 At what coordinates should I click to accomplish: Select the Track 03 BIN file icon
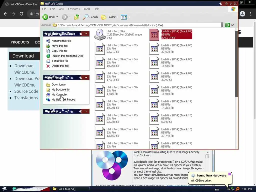pos(154,49)
